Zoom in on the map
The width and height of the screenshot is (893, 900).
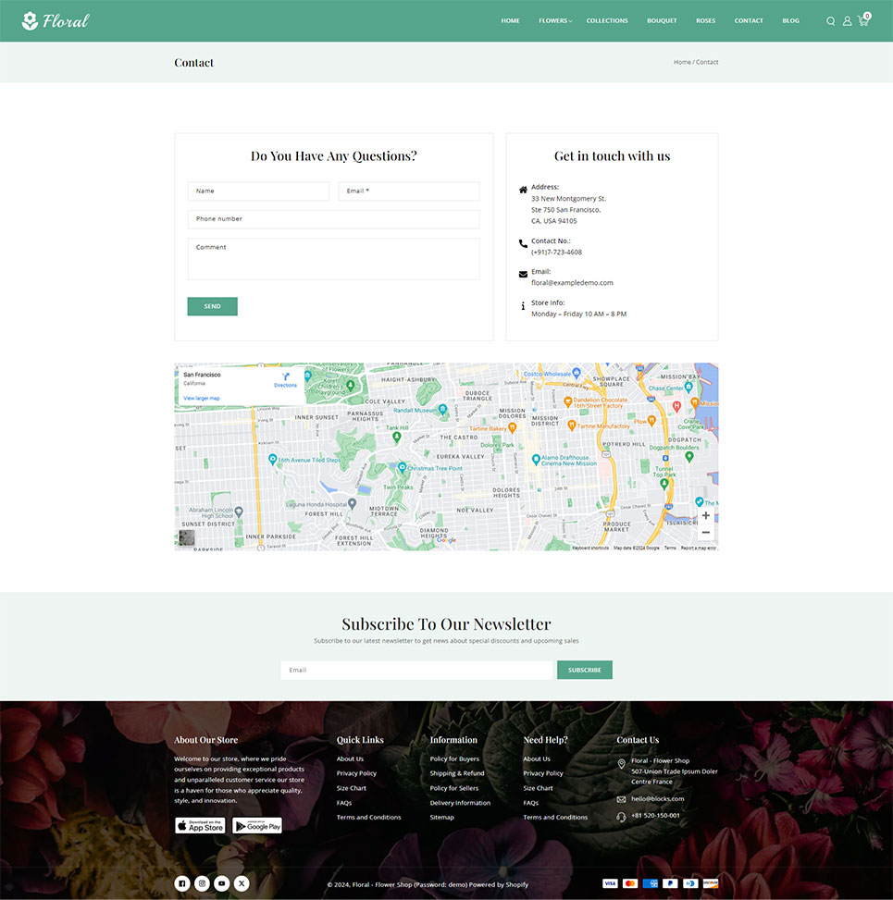coord(706,515)
